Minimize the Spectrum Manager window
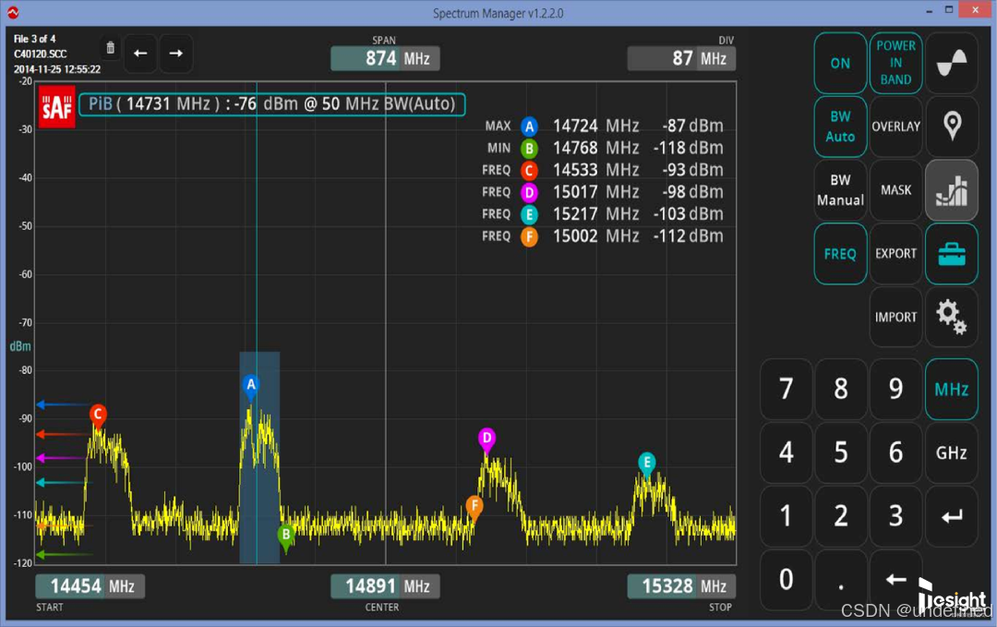 coord(930,11)
